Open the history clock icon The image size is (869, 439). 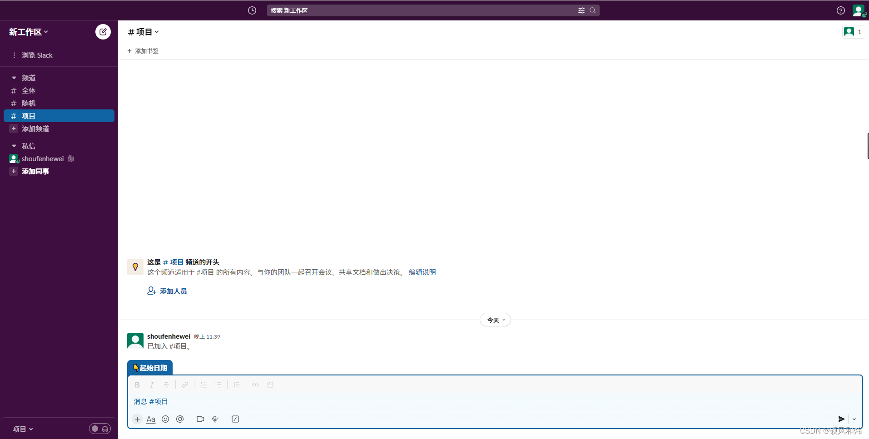pyautogui.click(x=252, y=10)
